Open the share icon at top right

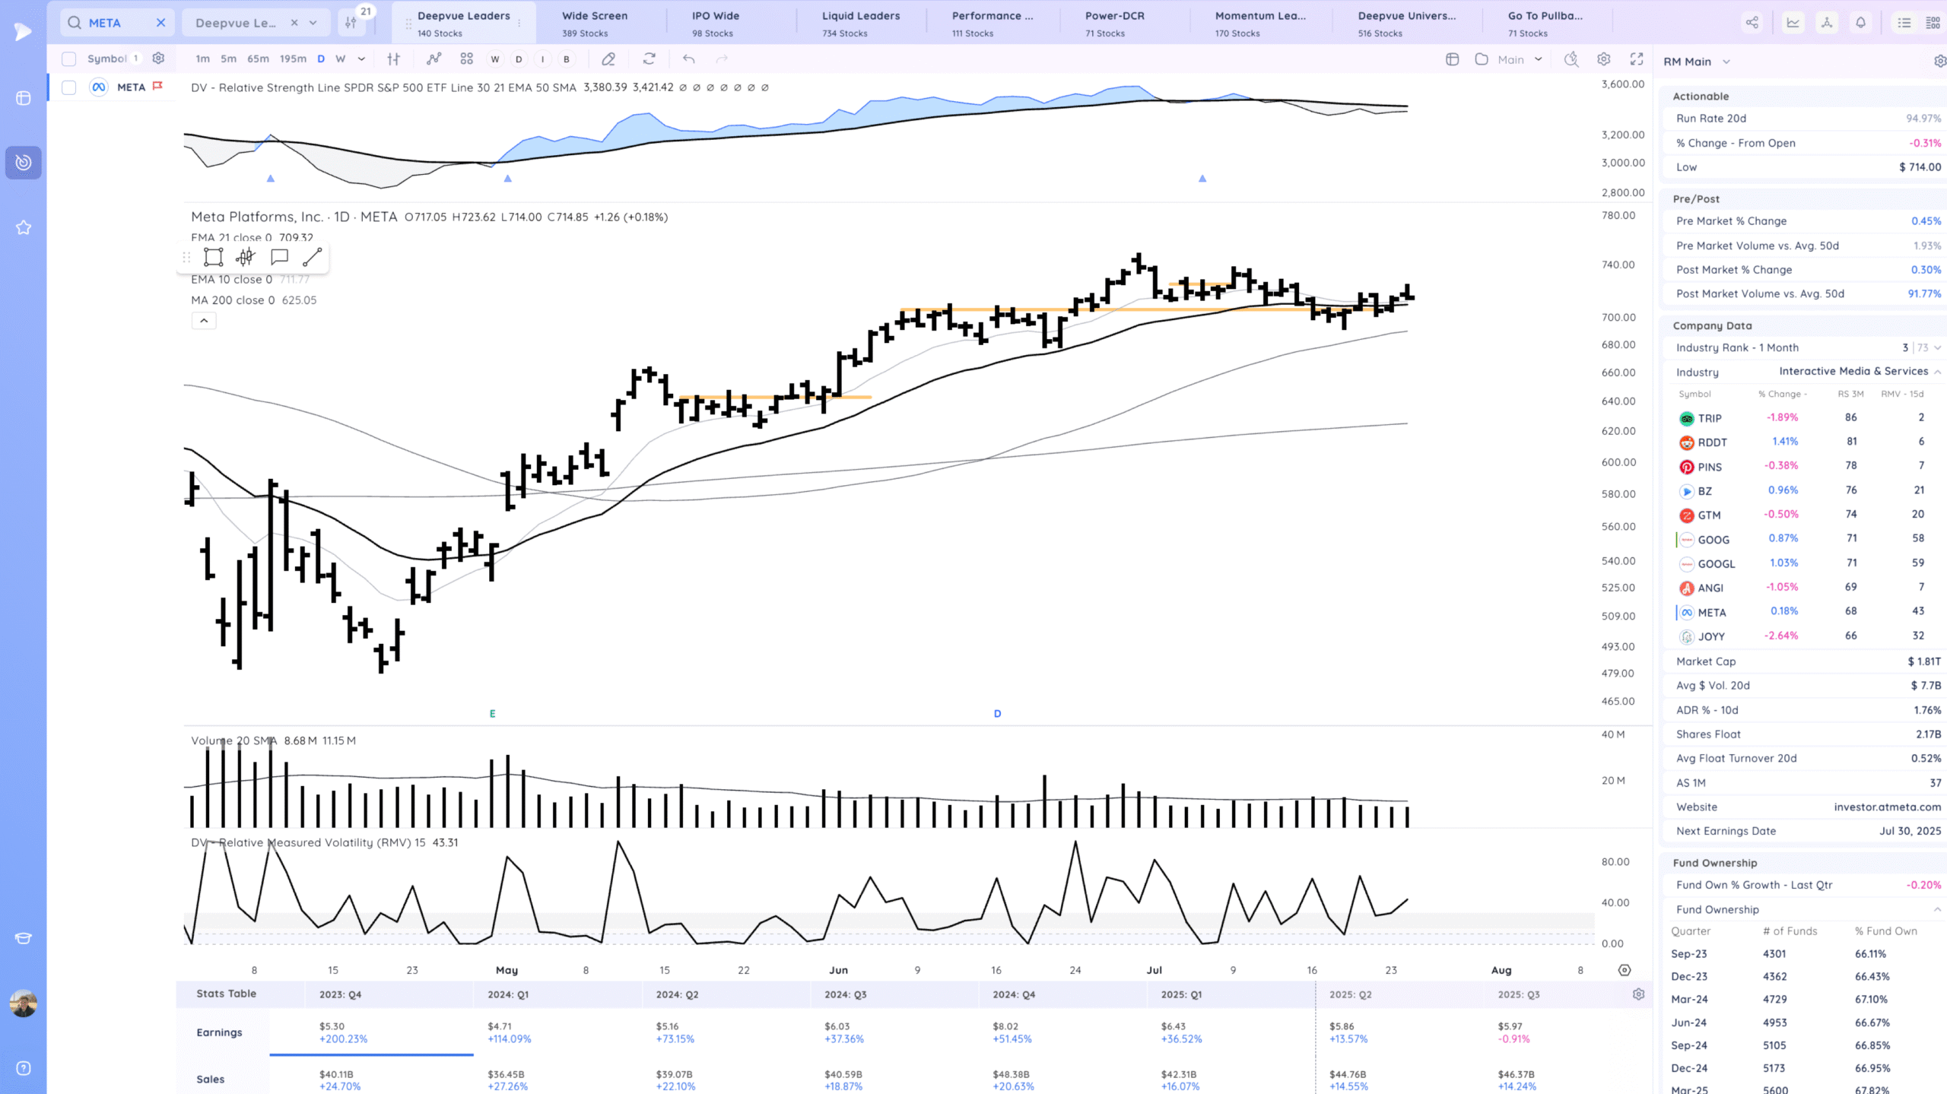1752,23
